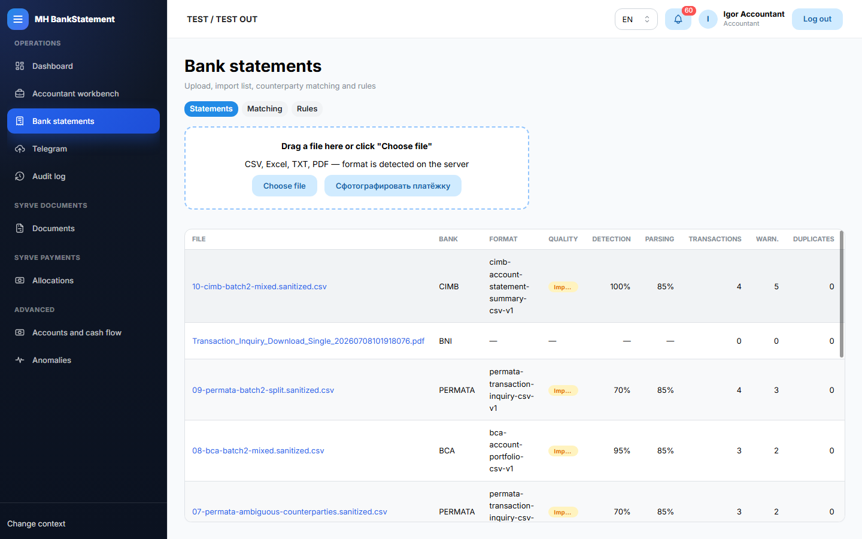This screenshot has height=539, width=862.
Task: Click the Allocations money icon
Action: 20,280
